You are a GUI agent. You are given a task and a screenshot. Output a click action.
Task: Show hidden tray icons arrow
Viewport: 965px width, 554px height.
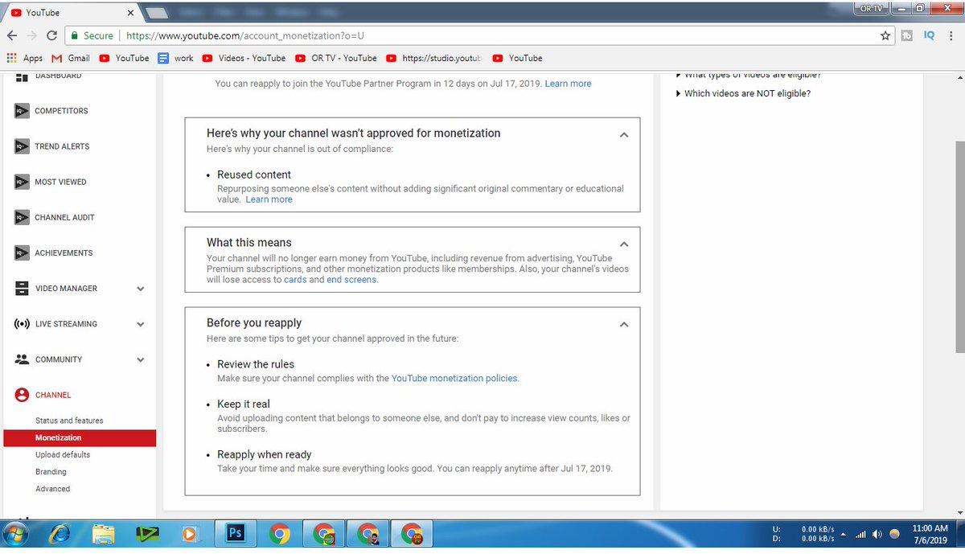(x=843, y=534)
